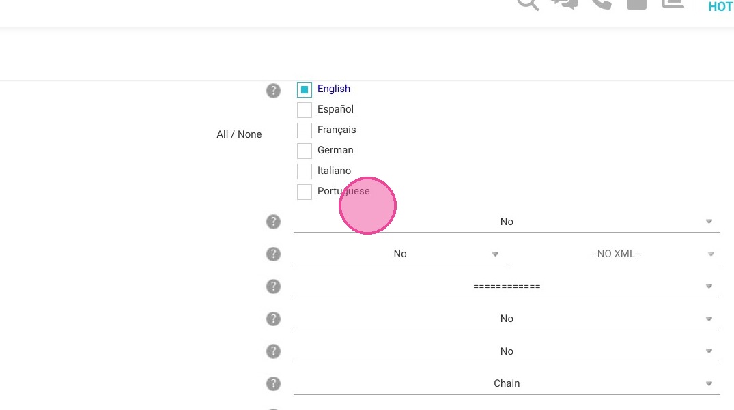Screen dimensions: 734x410
Task: Enable the German checkbox
Action: pyautogui.click(x=305, y=151)
